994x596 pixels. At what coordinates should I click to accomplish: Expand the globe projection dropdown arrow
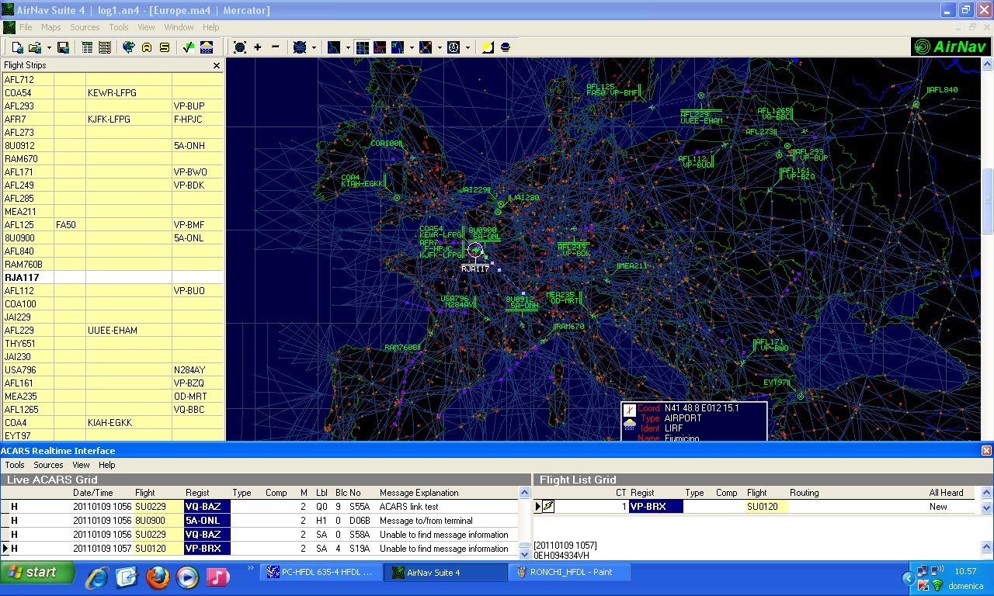coord(313,47)
